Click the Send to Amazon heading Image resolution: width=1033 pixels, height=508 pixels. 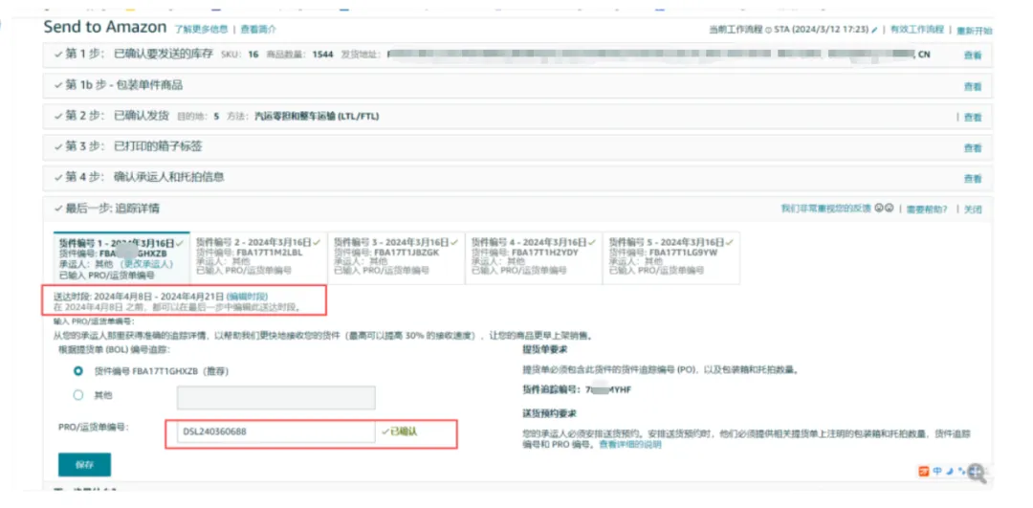point(105,27)
